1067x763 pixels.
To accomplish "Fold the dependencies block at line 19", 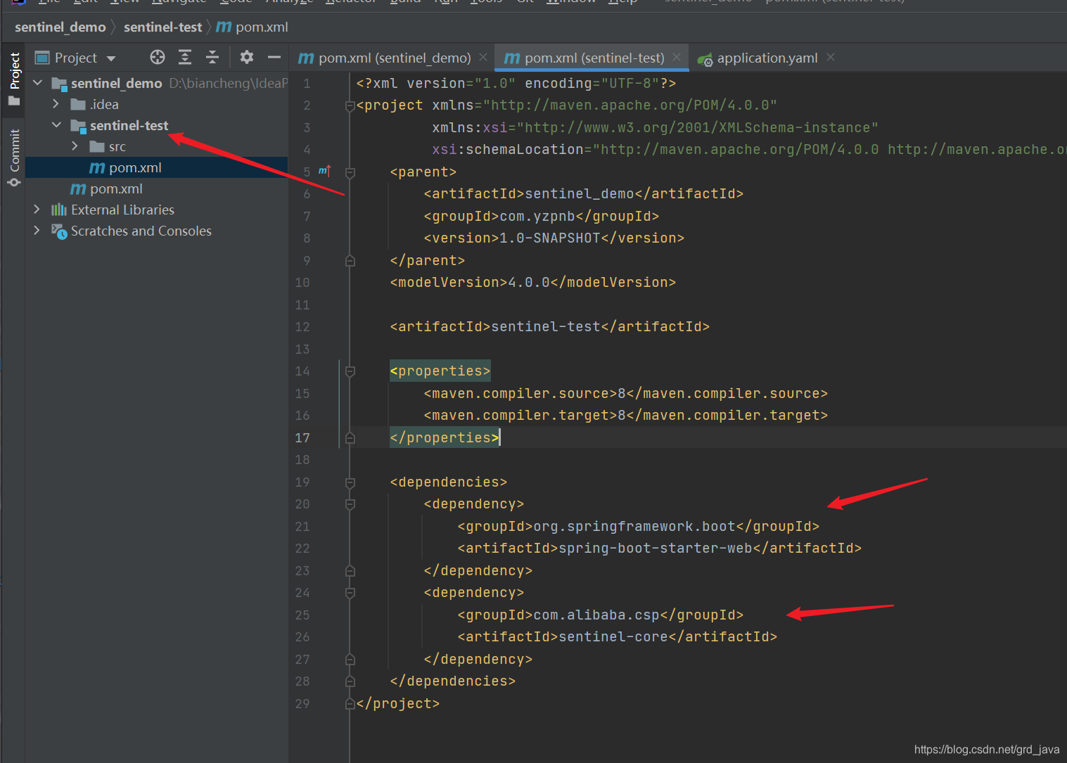I will [x=350, y=482].
